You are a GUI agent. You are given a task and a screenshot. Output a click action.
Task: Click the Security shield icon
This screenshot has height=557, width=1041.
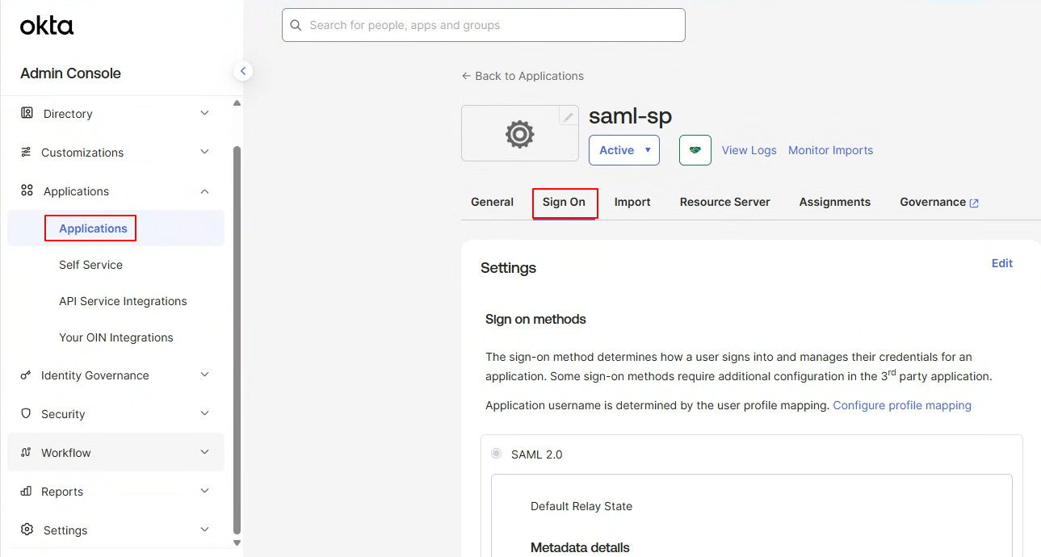coord(27,413)
